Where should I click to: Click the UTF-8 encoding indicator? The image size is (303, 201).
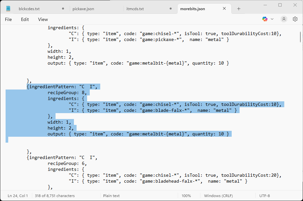coord(265,196)
